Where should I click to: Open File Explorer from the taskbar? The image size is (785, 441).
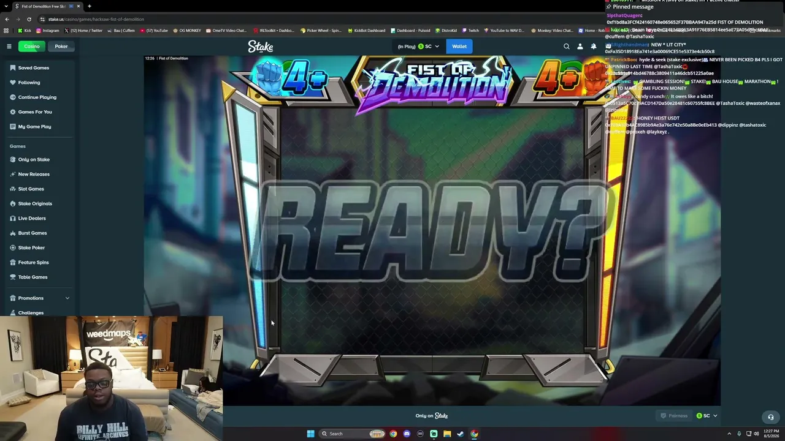click(x=447, y=434)
